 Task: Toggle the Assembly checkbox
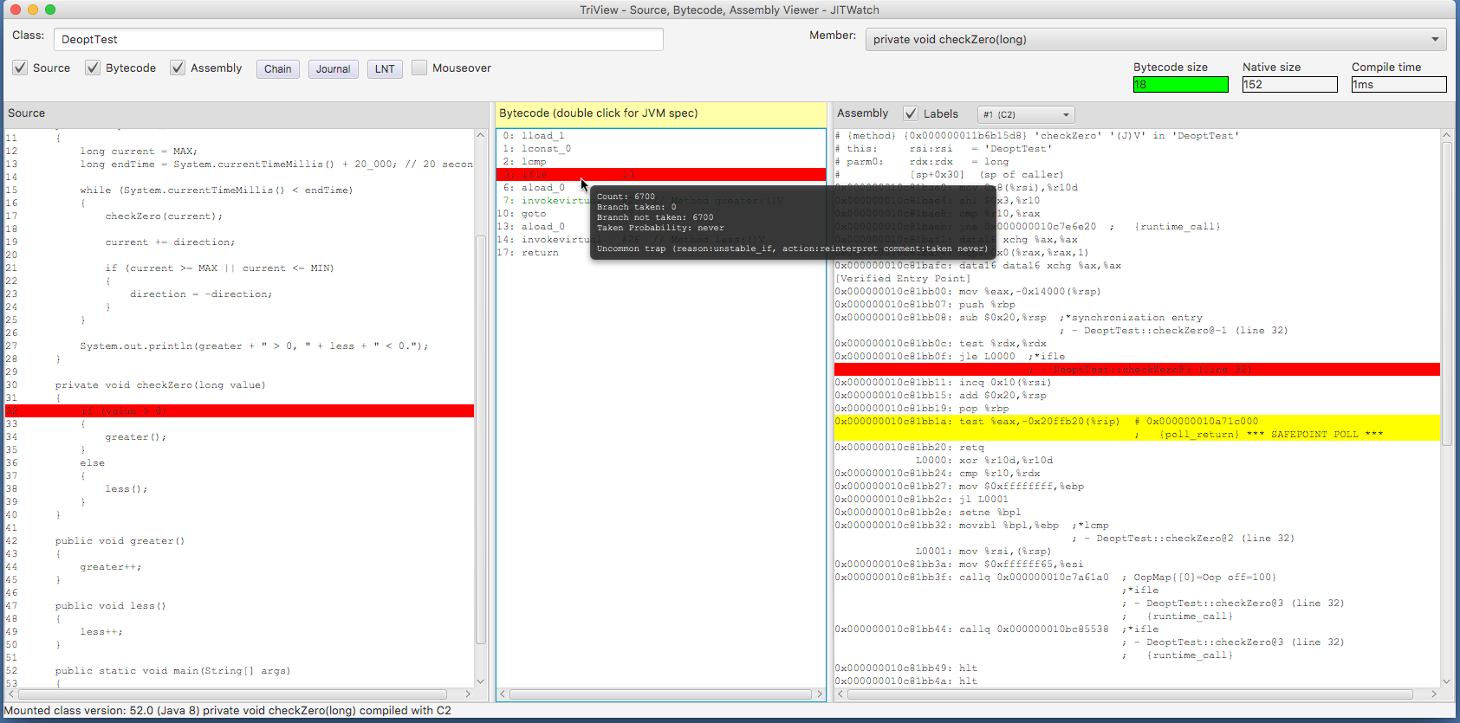click(178, 68)
